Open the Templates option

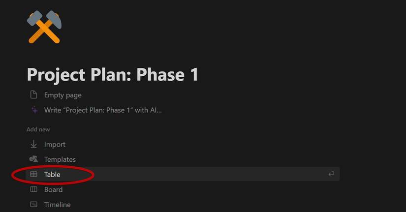[60, 159]
